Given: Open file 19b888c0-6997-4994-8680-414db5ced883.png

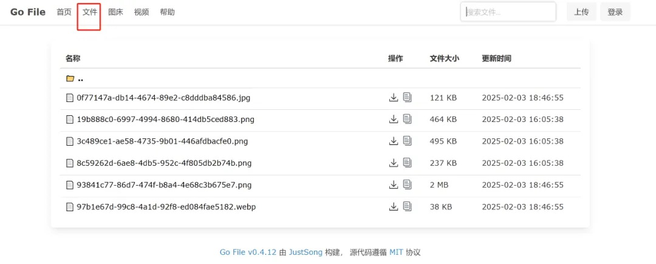Looking at the screenshot, I should (165, 120).
